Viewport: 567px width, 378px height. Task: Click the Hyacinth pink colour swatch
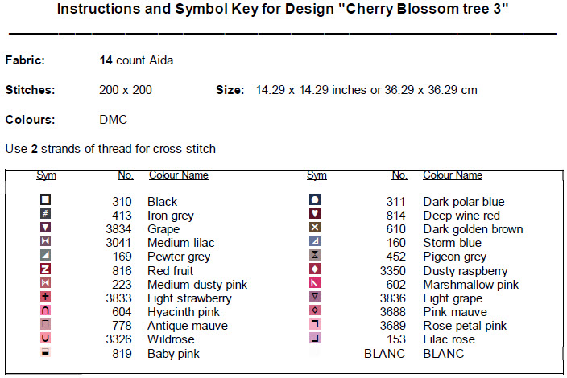click(46, 311)
